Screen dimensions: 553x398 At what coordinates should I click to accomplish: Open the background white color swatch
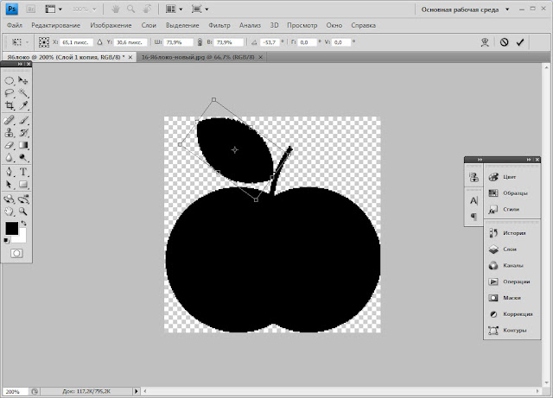pos(22,238)
